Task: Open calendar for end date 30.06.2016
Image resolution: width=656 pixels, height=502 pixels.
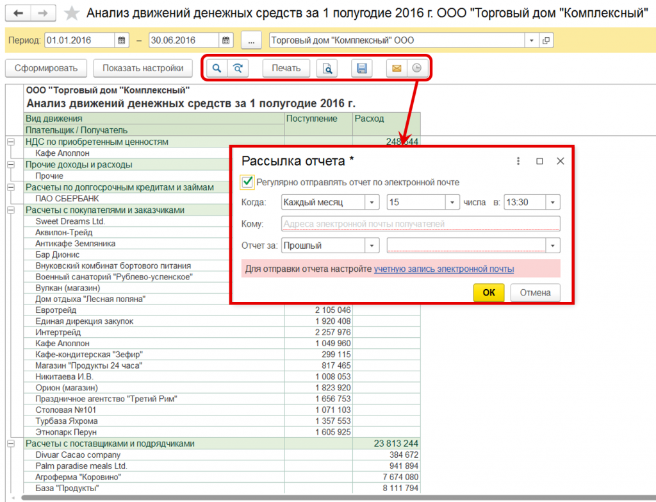Action: coord(226,40)
